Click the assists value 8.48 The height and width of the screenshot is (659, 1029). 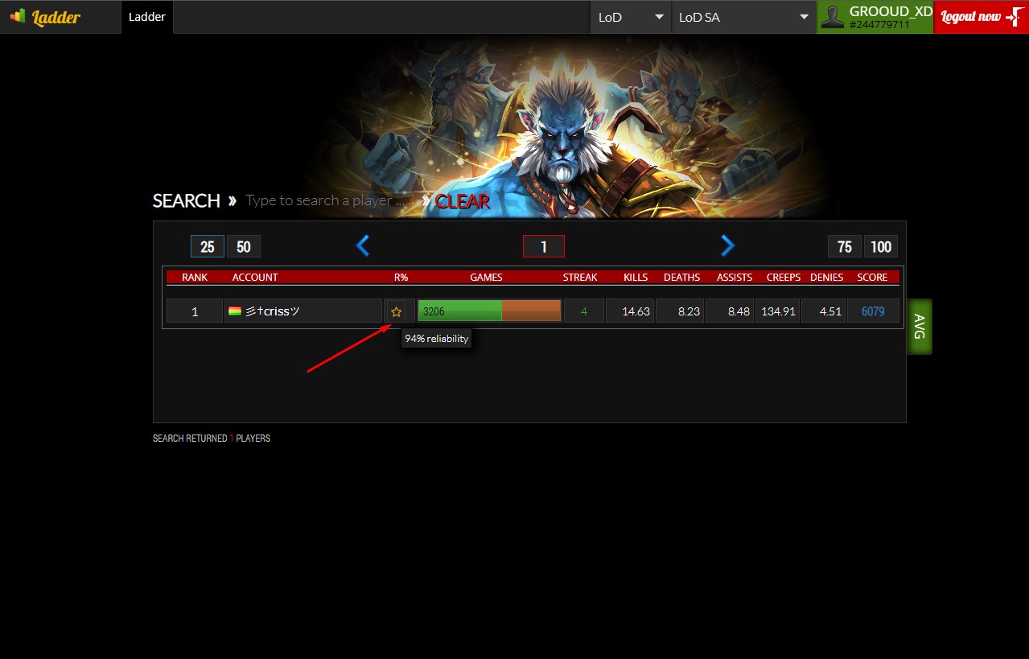(x=729, y=311)
